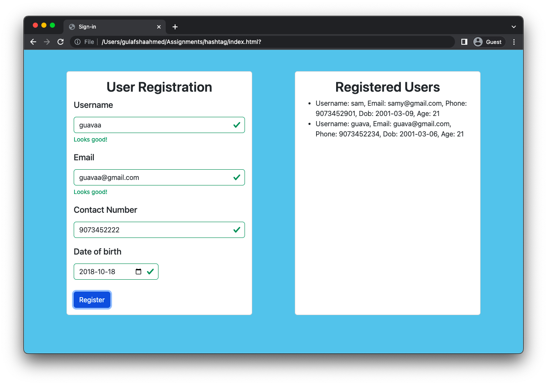Image resolution: width=547 pixels, height=385 pixels.
Task: Select the Contact Number input 9073452222
Action: click(x=159, y=230)
